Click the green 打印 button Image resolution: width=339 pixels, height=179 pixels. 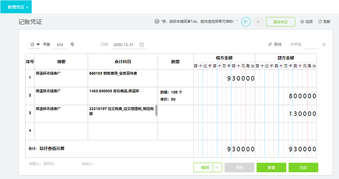click(x=303, y=167)
